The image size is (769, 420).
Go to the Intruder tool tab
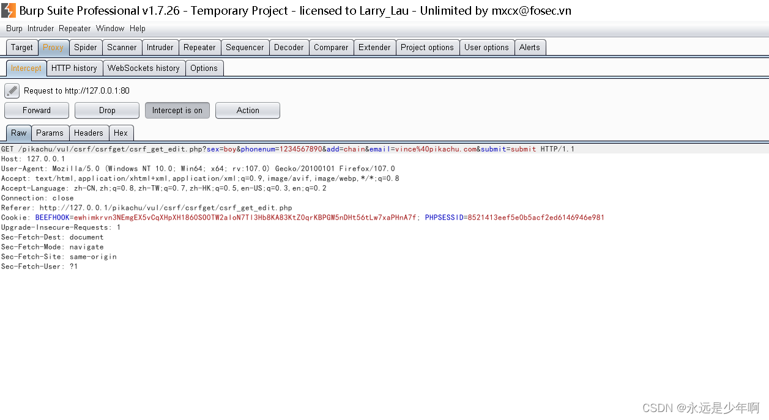point(160,47)
